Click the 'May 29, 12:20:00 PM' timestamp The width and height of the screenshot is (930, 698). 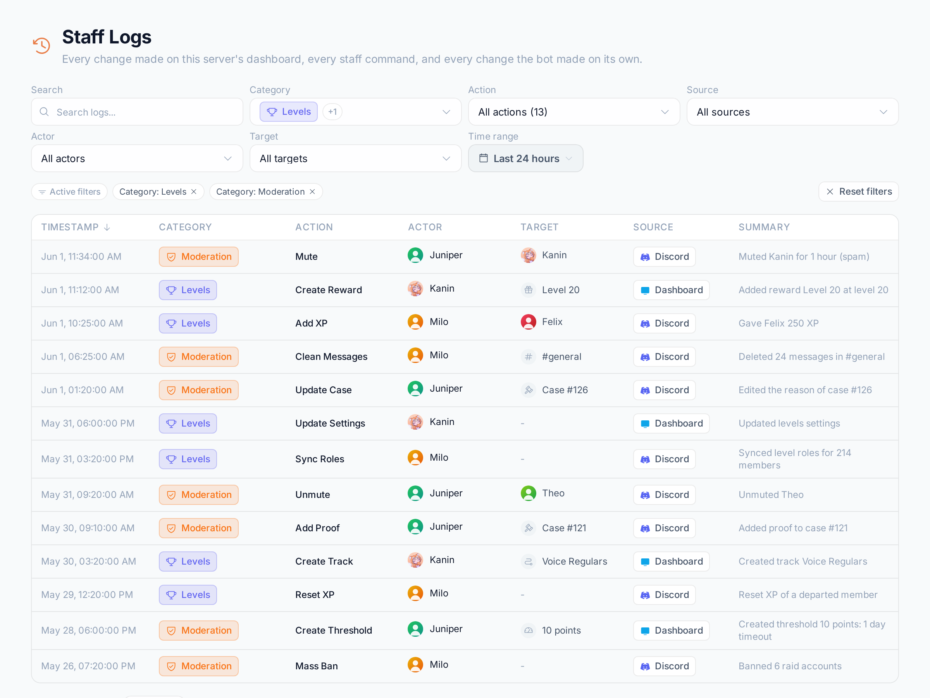[x=87, y=595]
